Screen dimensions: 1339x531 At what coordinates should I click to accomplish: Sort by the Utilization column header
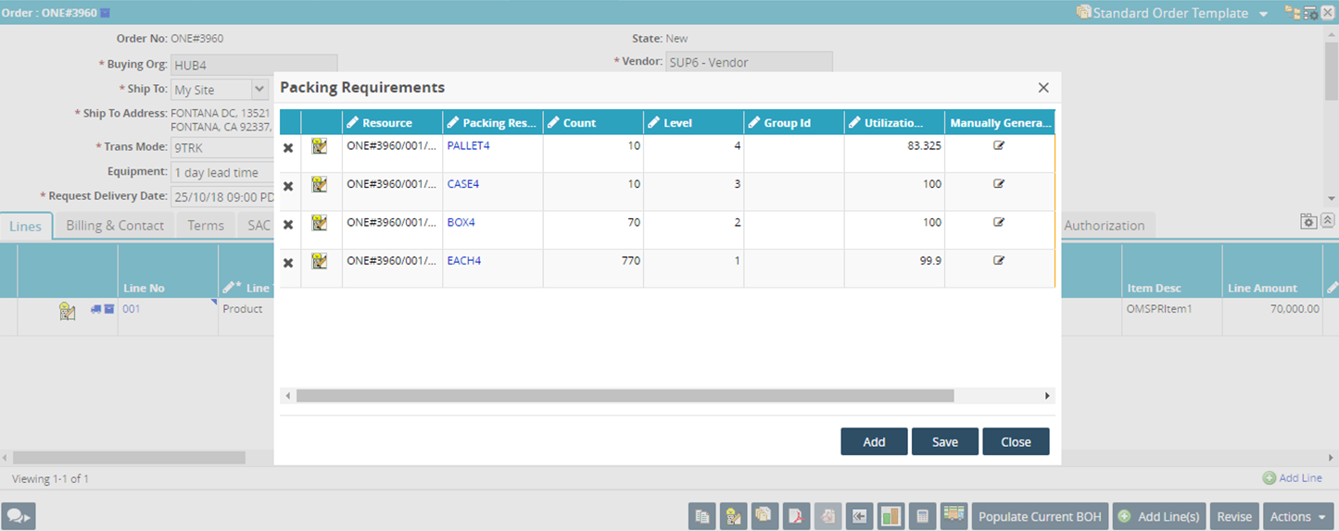point(894,122)
